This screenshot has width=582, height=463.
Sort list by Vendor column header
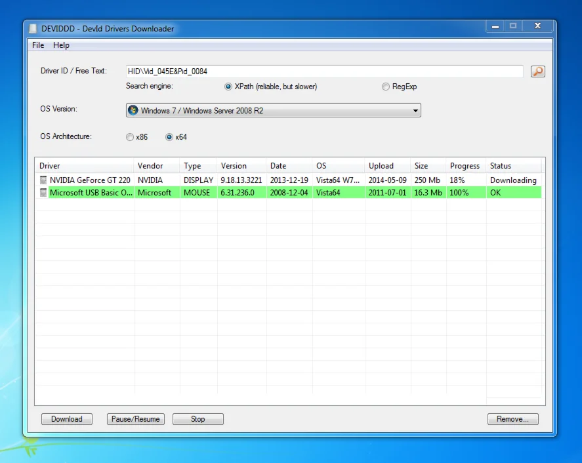150,166
